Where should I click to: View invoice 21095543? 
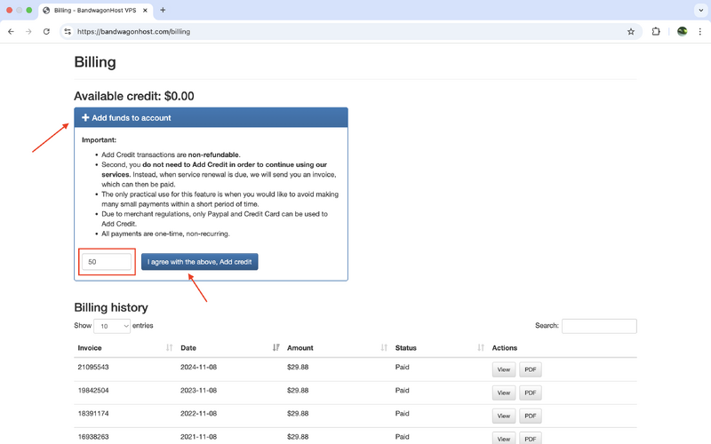[x=503, y=369]
